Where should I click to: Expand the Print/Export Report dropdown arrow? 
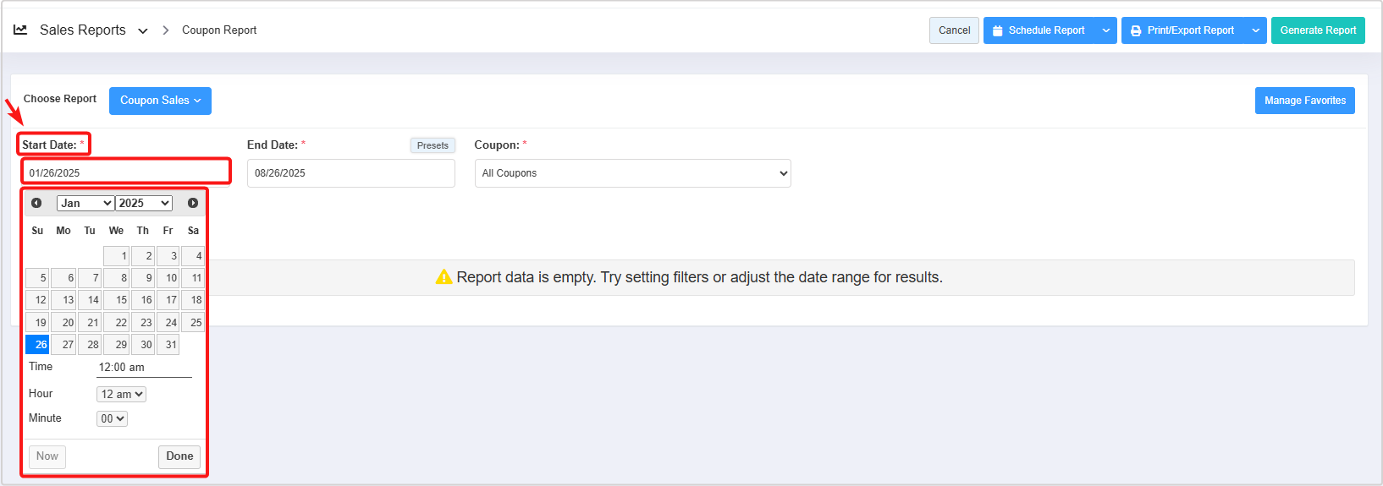[1256, 30]
